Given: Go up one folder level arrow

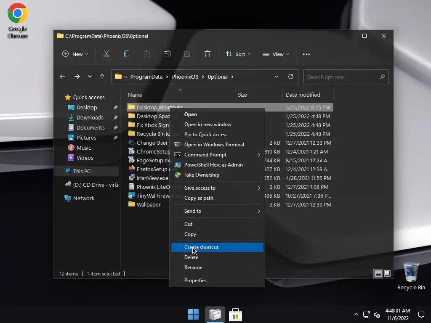Looking at the screenshot, I should (x=102, y=77).
